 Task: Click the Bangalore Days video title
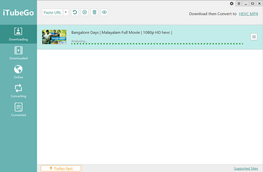pos(122,32)
